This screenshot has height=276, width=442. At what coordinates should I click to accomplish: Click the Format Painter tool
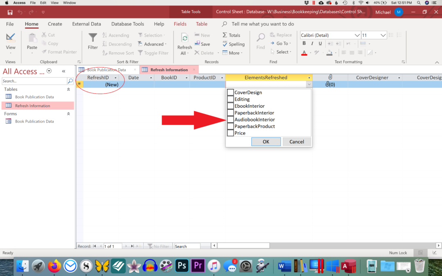point(59,52)
